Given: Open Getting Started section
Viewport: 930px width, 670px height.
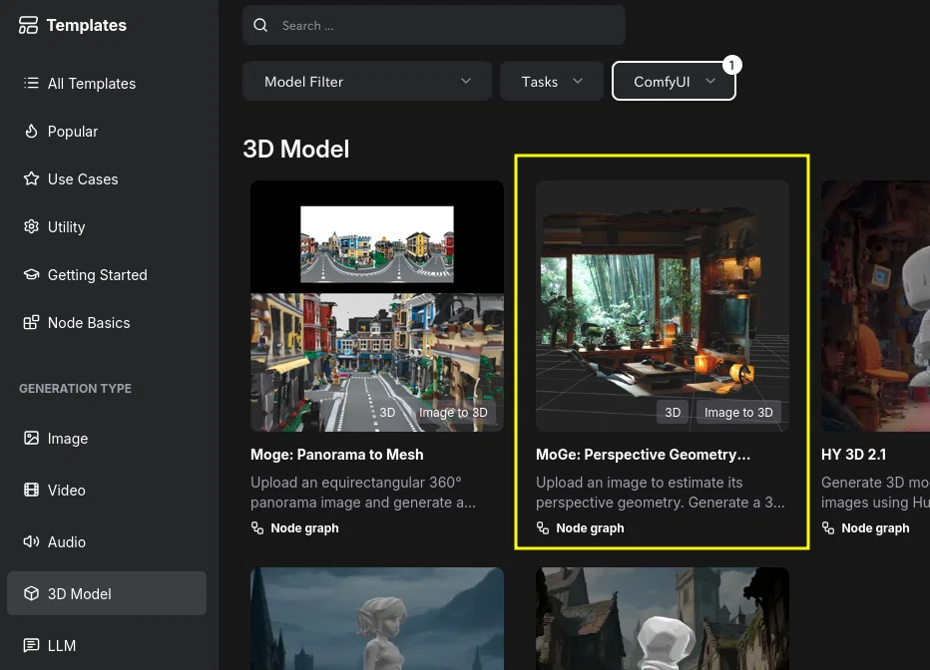Looking at the screenshot, I should pyautogui.click(x=107, y=275).
